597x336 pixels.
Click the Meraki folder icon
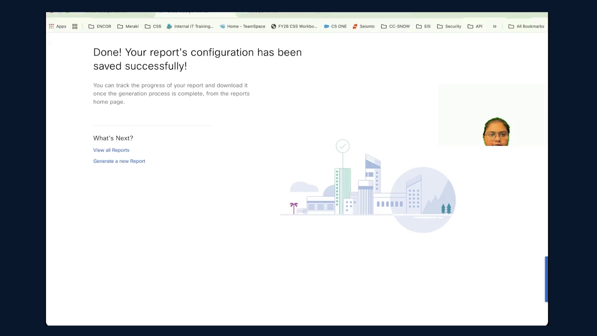120,26
